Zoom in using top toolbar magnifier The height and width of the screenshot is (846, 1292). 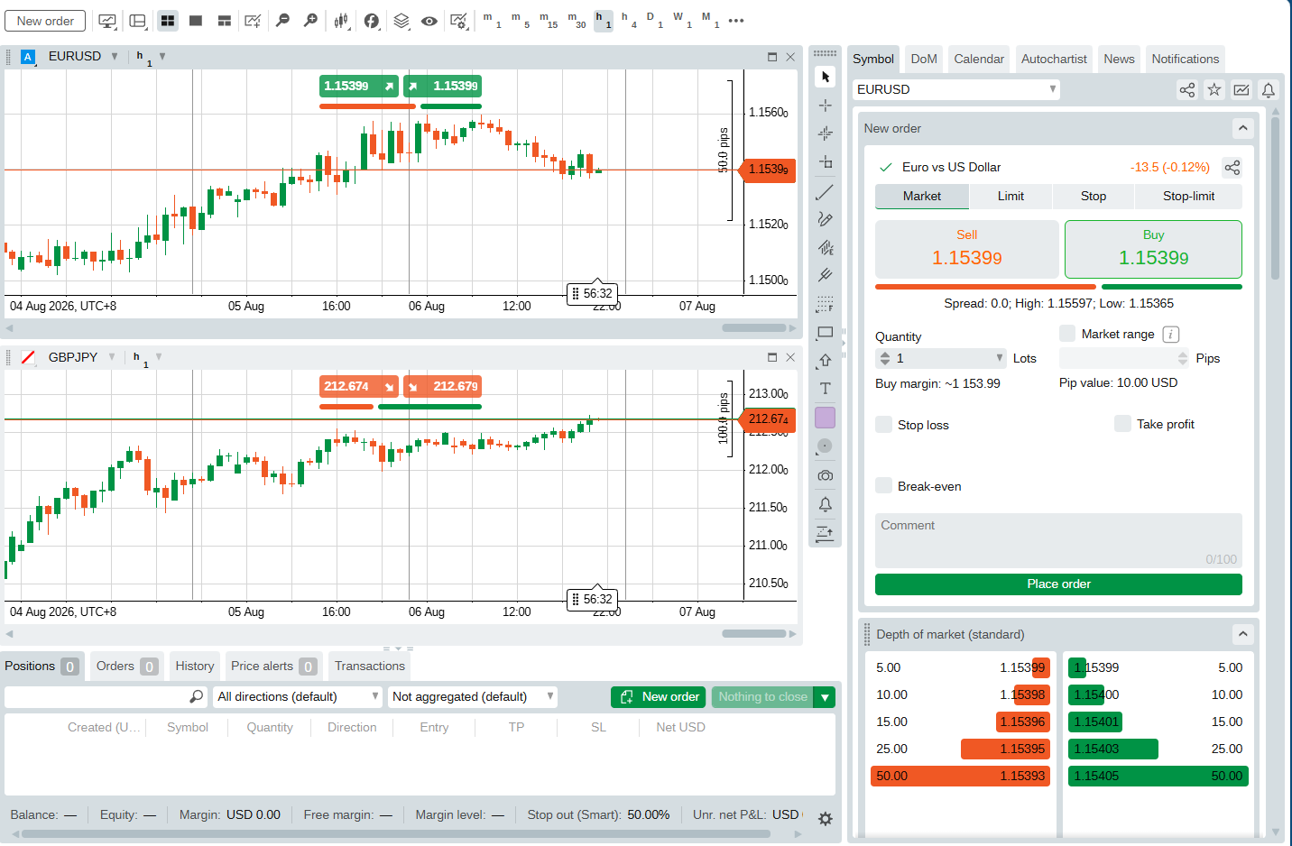(x=311, y=20)
